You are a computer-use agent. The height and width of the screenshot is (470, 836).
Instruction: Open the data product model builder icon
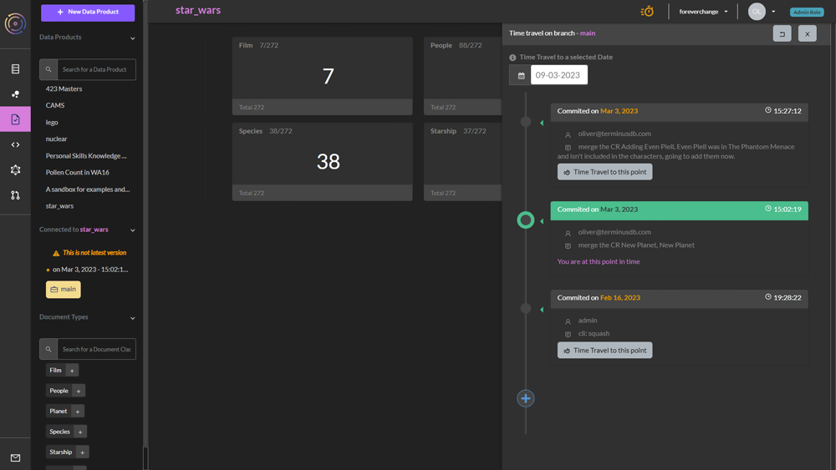(15, 94)
